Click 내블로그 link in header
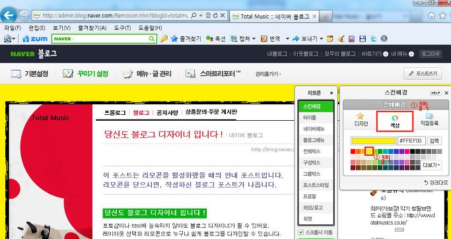The width and height of the screenshot is (451, 239). [277, 53]
